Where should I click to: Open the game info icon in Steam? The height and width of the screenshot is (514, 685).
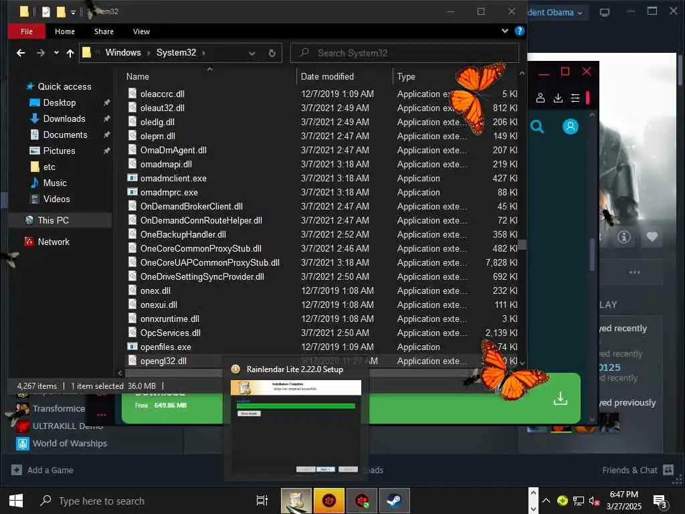pyautogui.click(x=624, y=237)
